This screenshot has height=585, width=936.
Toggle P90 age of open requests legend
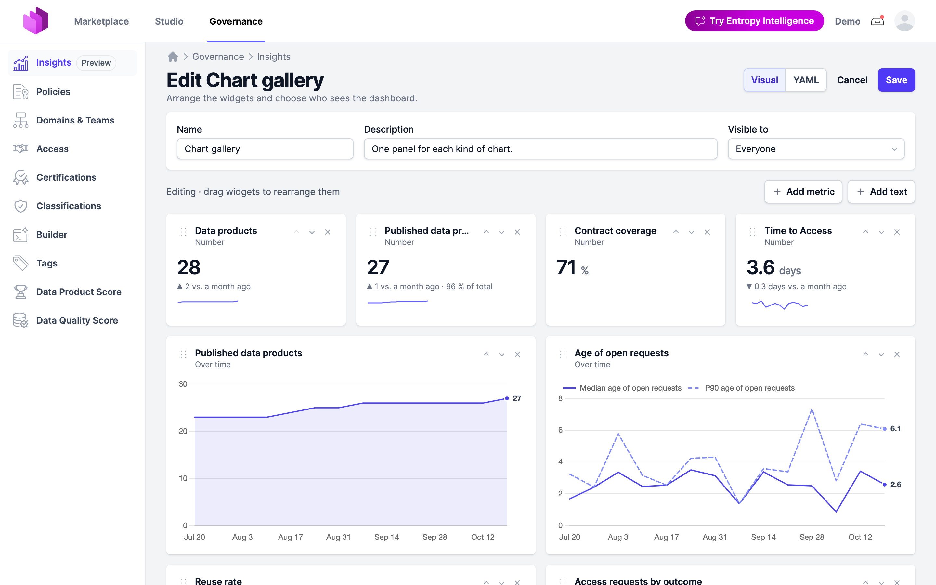[741, 388]
